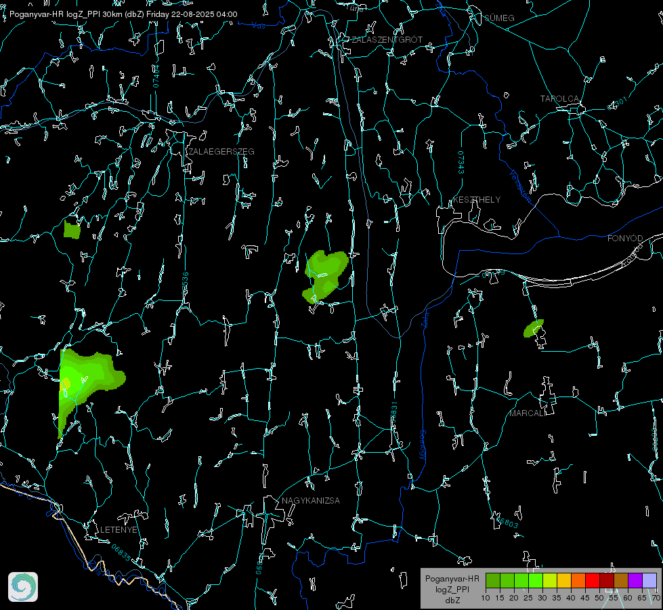
Task: Click the 40–45 dBZ orange legend swatch
Action: [578, 580]
